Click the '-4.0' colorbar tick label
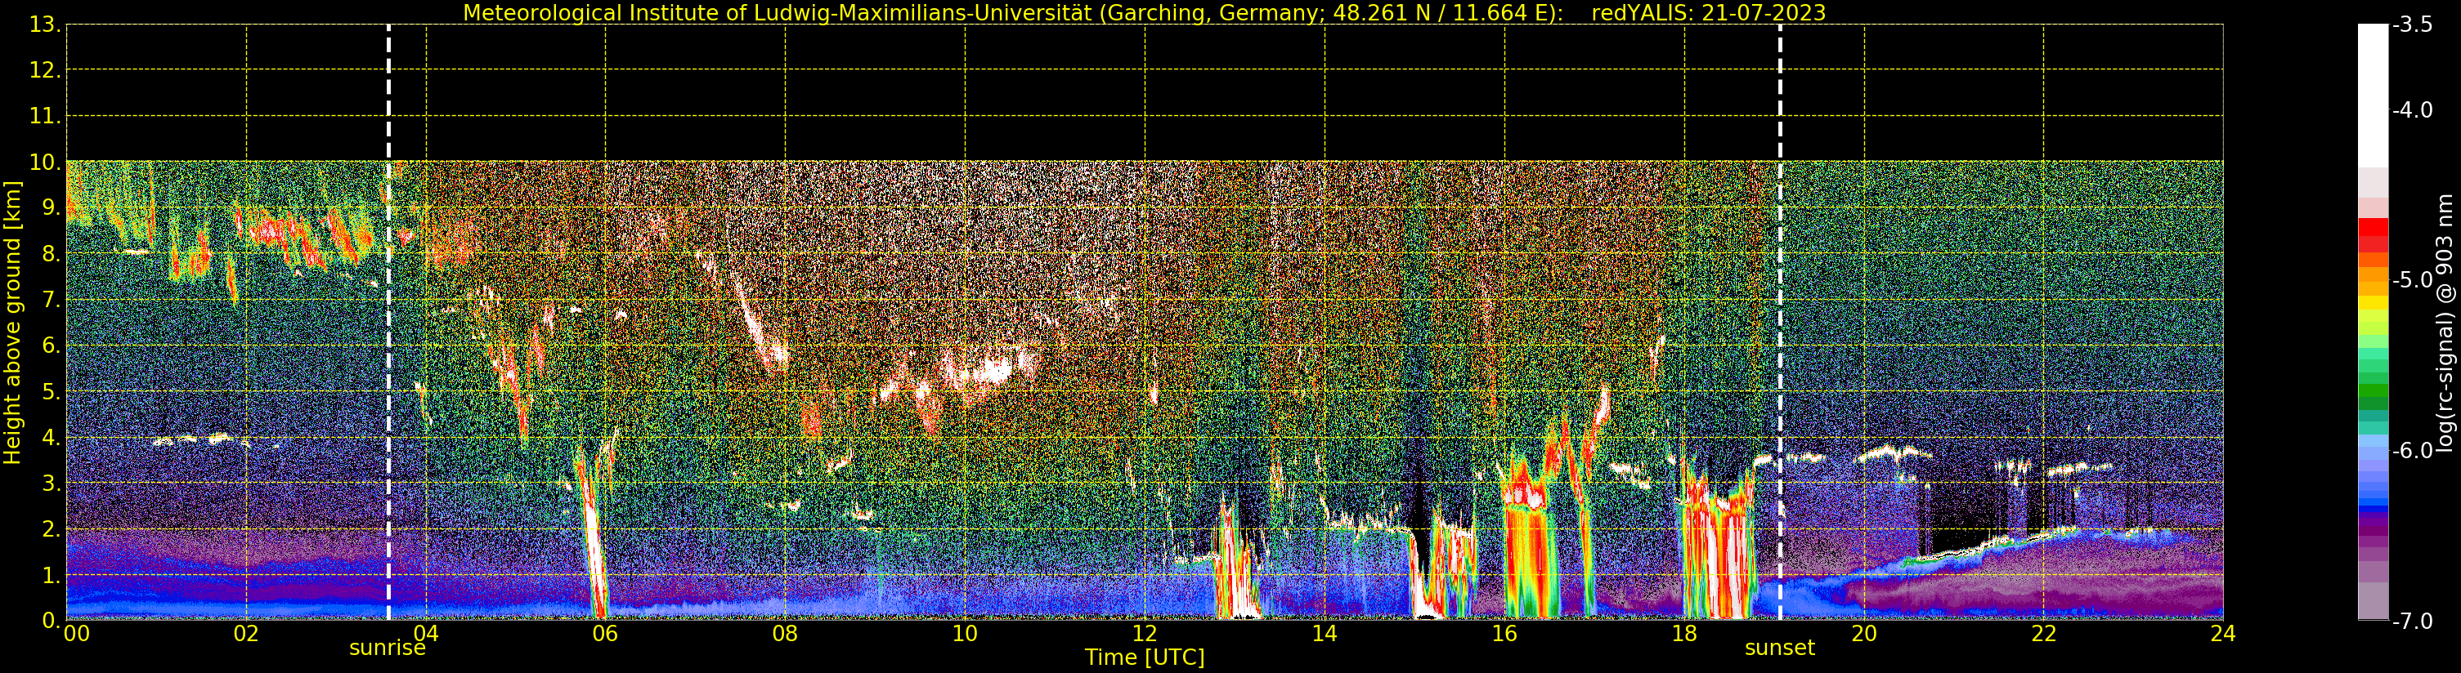 tap(2412, 109)
